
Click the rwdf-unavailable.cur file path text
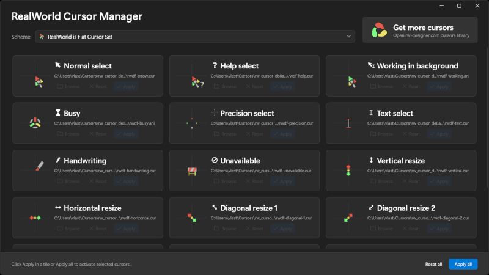point(261,170)
